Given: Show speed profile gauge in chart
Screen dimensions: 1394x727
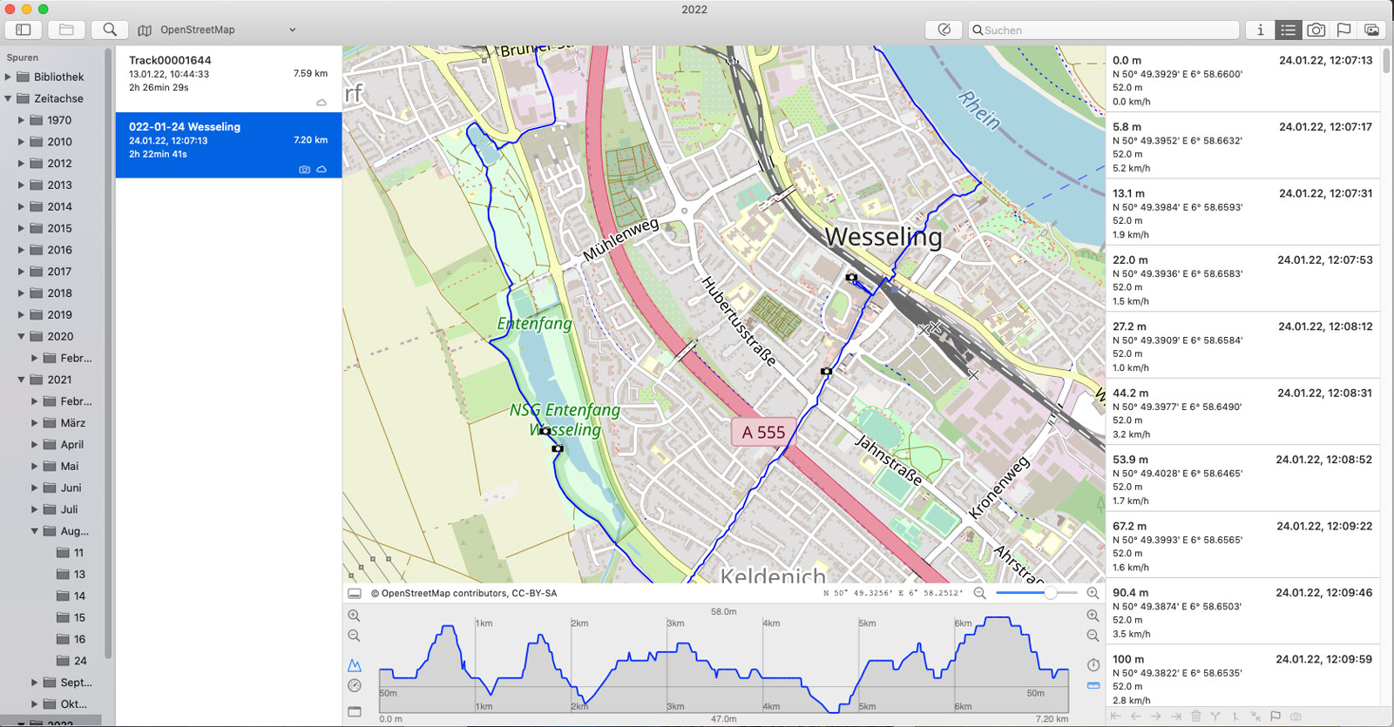Looking at the screenshot, I should [355, 686].
